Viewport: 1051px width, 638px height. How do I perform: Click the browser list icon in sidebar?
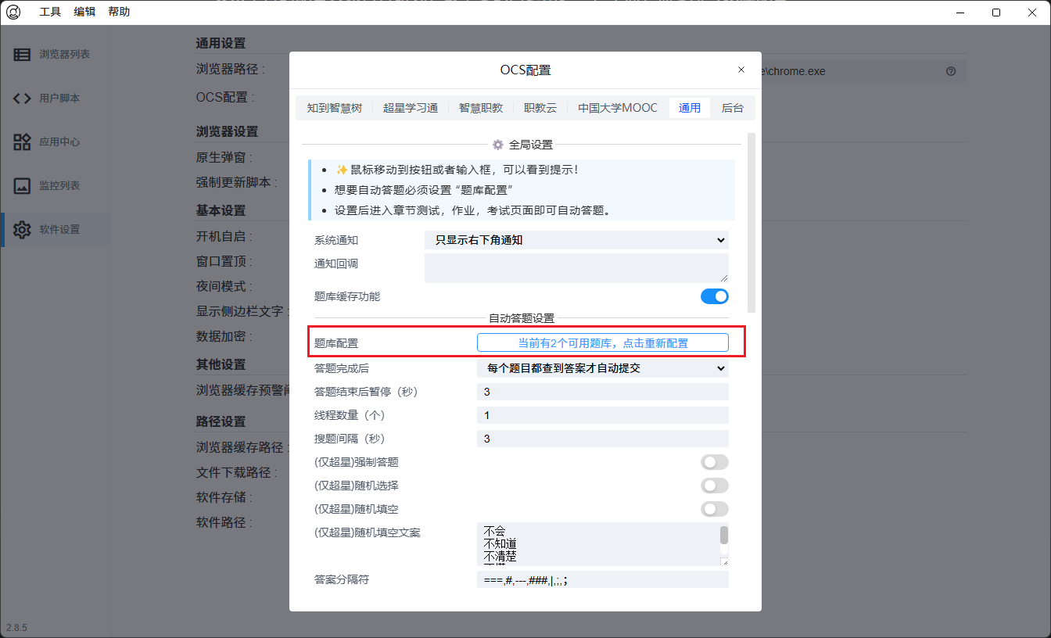(x=22, y=55)
